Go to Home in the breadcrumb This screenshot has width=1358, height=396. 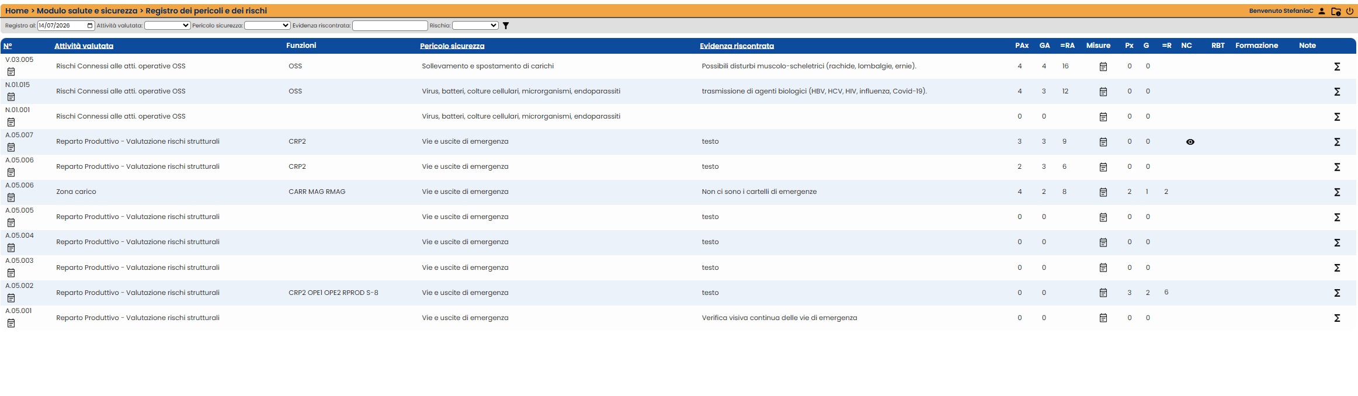coord(17,11)
